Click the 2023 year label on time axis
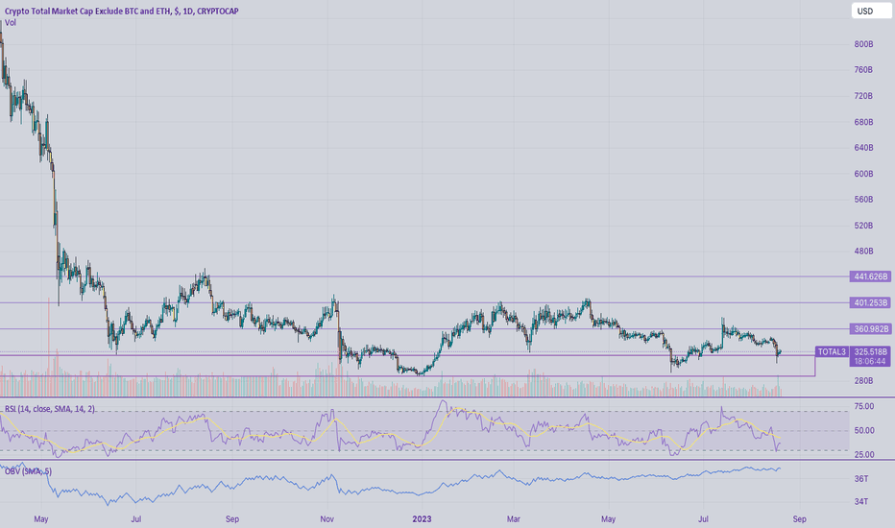 pyautogui.click(x=422, y=518)
